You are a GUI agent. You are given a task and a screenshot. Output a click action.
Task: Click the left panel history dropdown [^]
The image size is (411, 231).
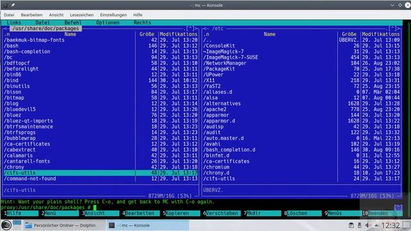click(190, 28)
